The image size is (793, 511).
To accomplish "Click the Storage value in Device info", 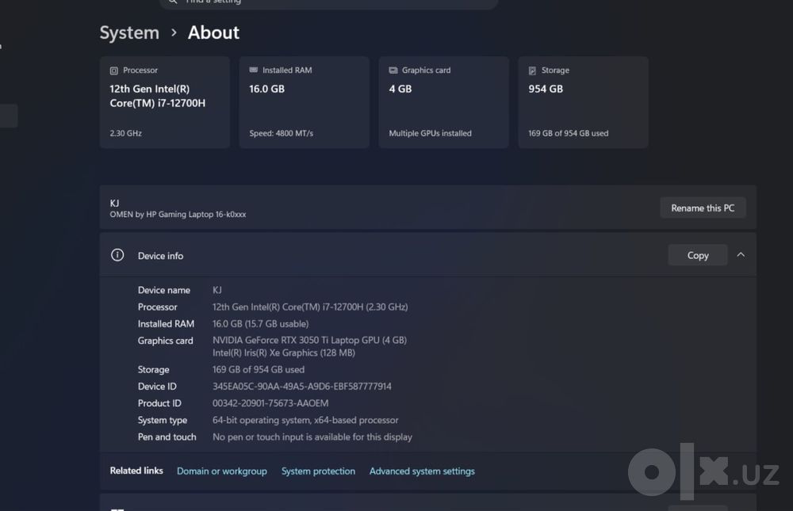I will pos(259,369).
